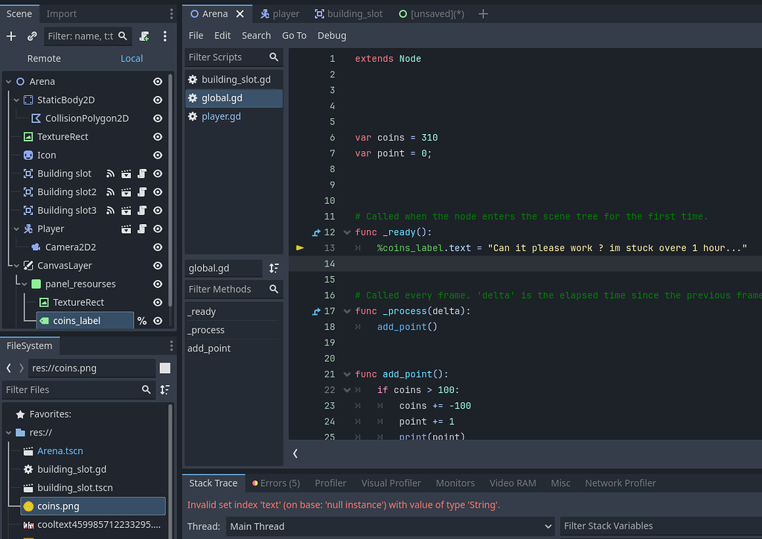Screen dimensions: 762x539
Task: Switch scene tree view to Local
Action: pyautogui.click(x=132, y=58)
